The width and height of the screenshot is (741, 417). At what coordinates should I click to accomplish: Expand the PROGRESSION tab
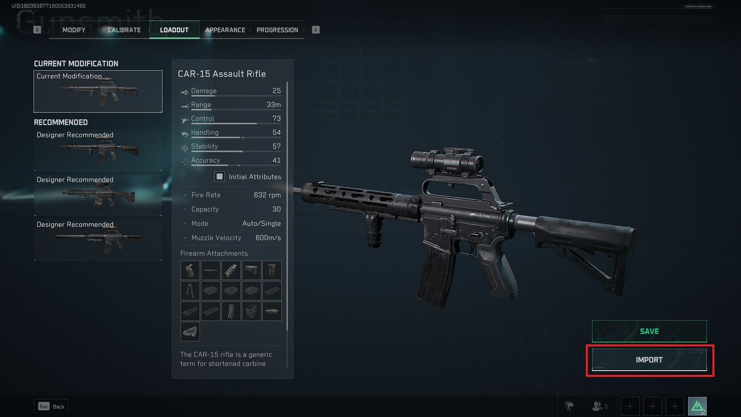coord(277,29)
